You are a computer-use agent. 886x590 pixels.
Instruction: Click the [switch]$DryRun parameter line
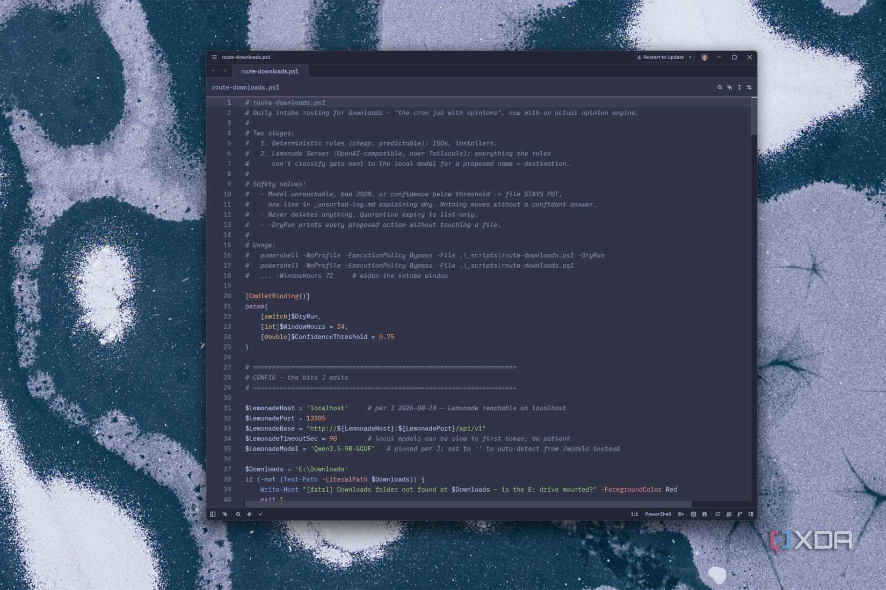click(x=291, y=316)
